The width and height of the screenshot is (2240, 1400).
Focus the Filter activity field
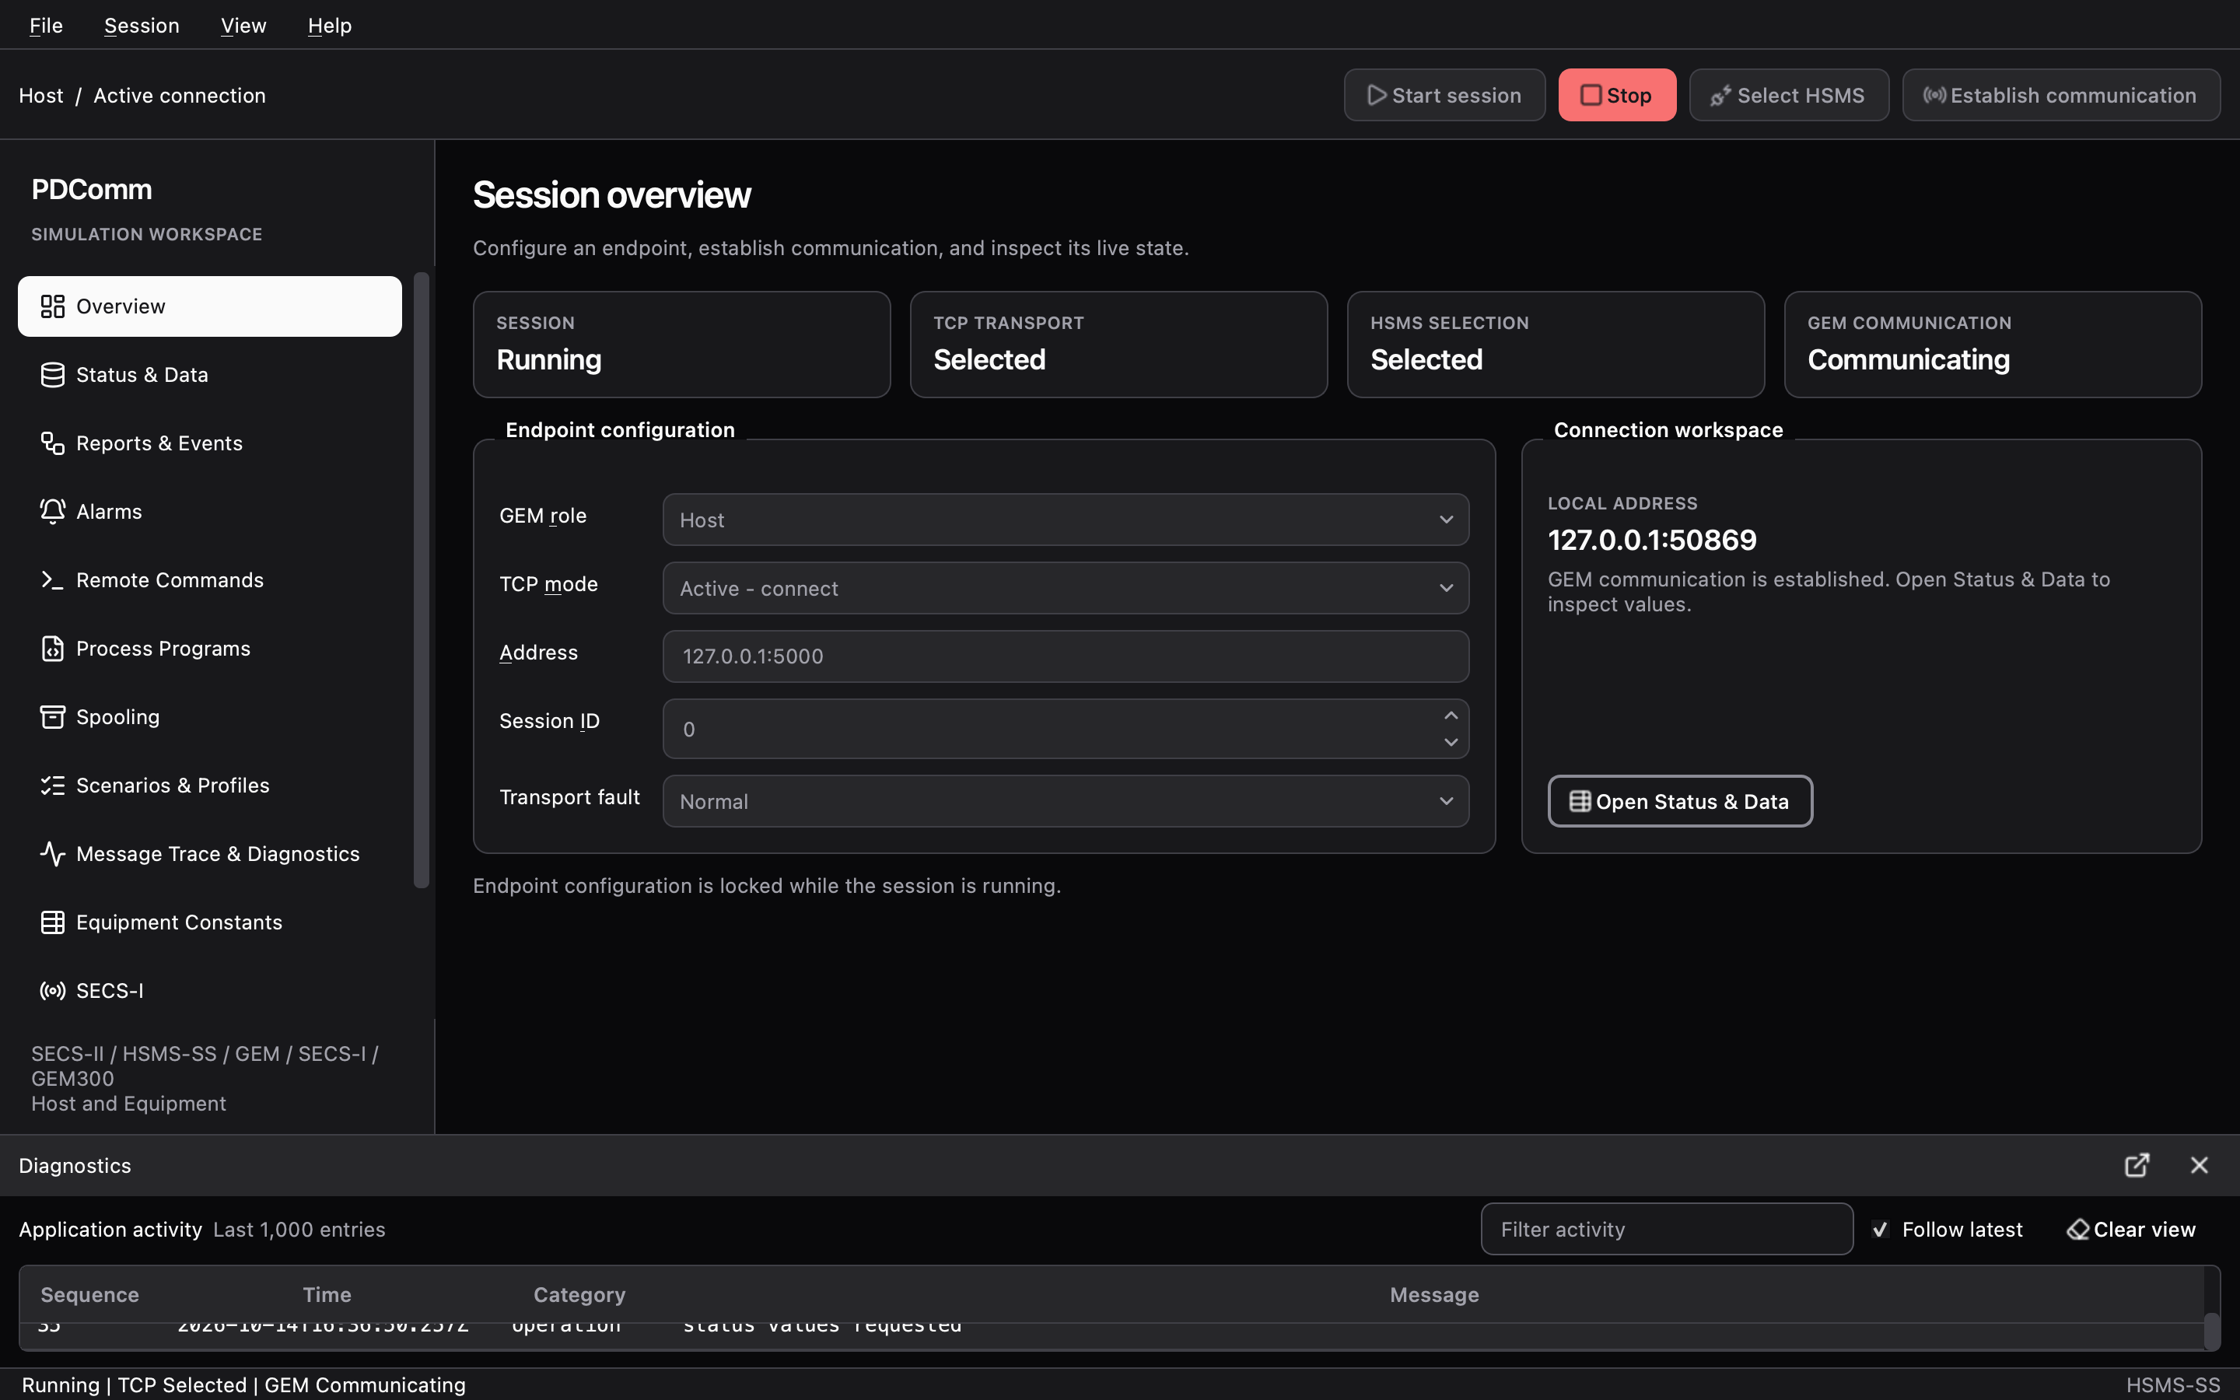pos(1666,1230)
